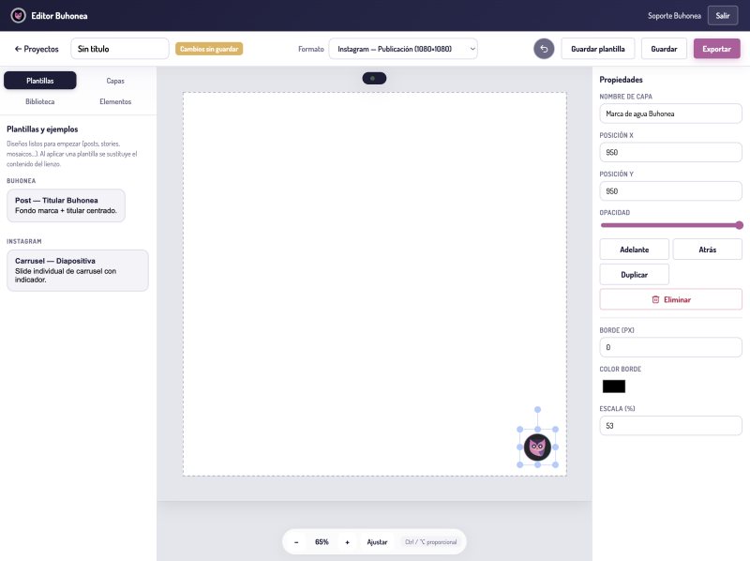750x561 pixels.
Task: Click the Borde (px) field
Action: tap(670, 347)
